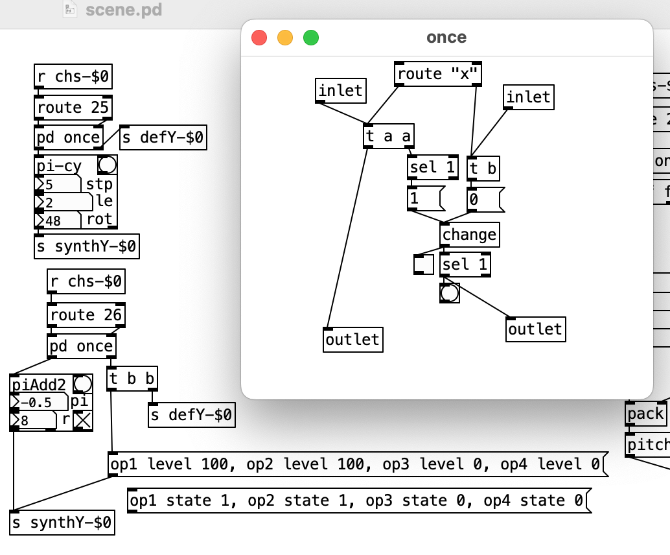This screenshot has width=670, height=555.
Task: Open the pd once subpatch under route 26
Action: 81,346
